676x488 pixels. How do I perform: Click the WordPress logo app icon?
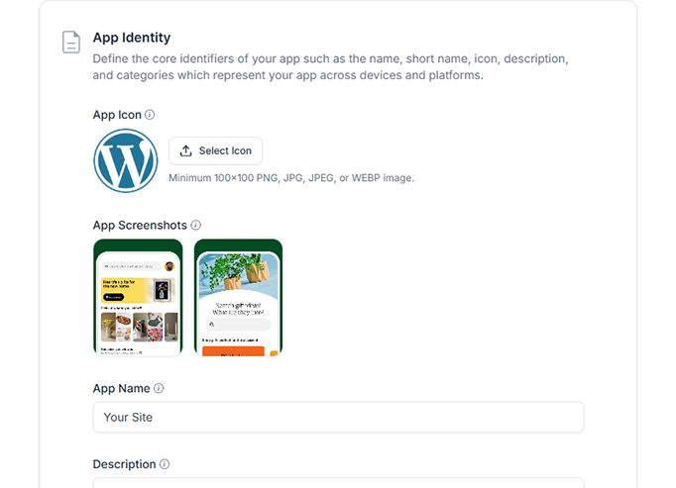click(x=126, y=160)
